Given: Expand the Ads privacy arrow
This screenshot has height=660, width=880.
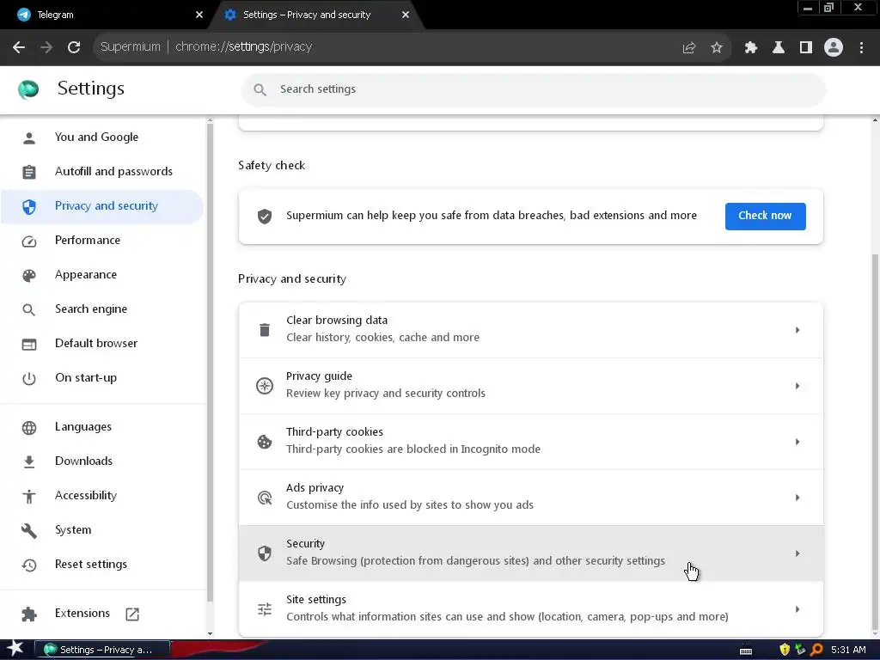Looking at the screenshot, I should point(797,498).
